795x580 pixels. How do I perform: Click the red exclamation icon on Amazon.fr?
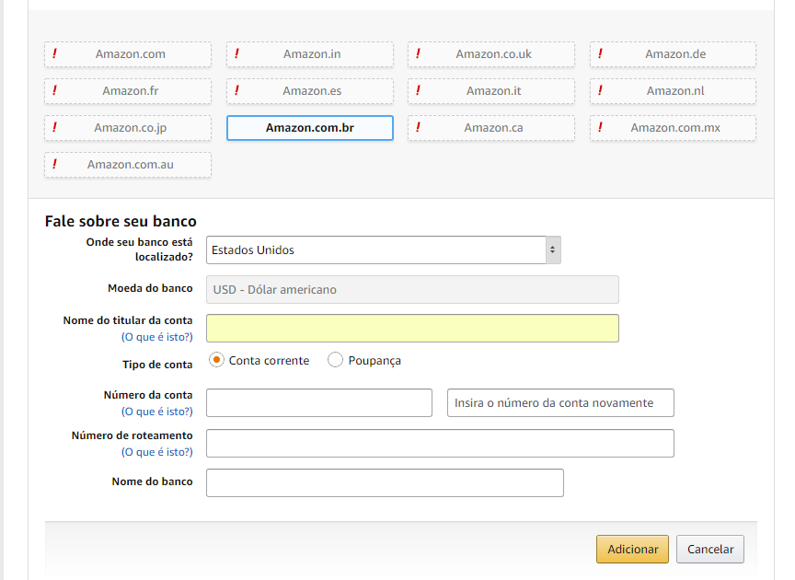point(55,90)
